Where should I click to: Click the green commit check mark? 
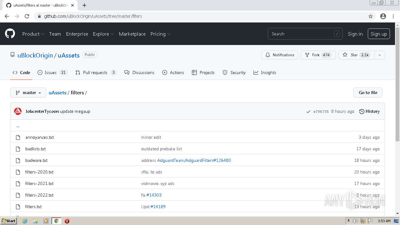click(308, 112)
